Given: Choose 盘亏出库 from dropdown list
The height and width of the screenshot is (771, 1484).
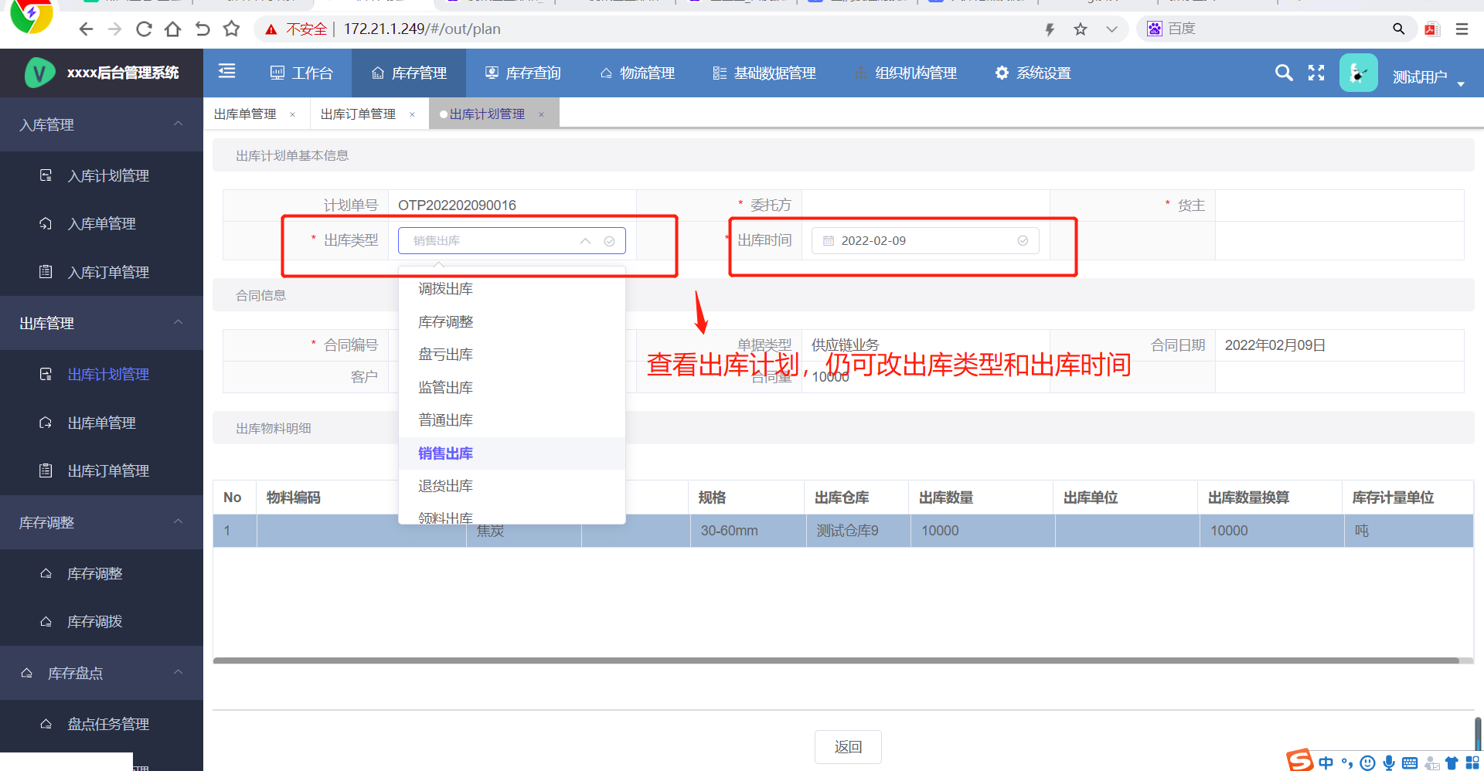Looking at the screenshot, I should tap(512, 355).
